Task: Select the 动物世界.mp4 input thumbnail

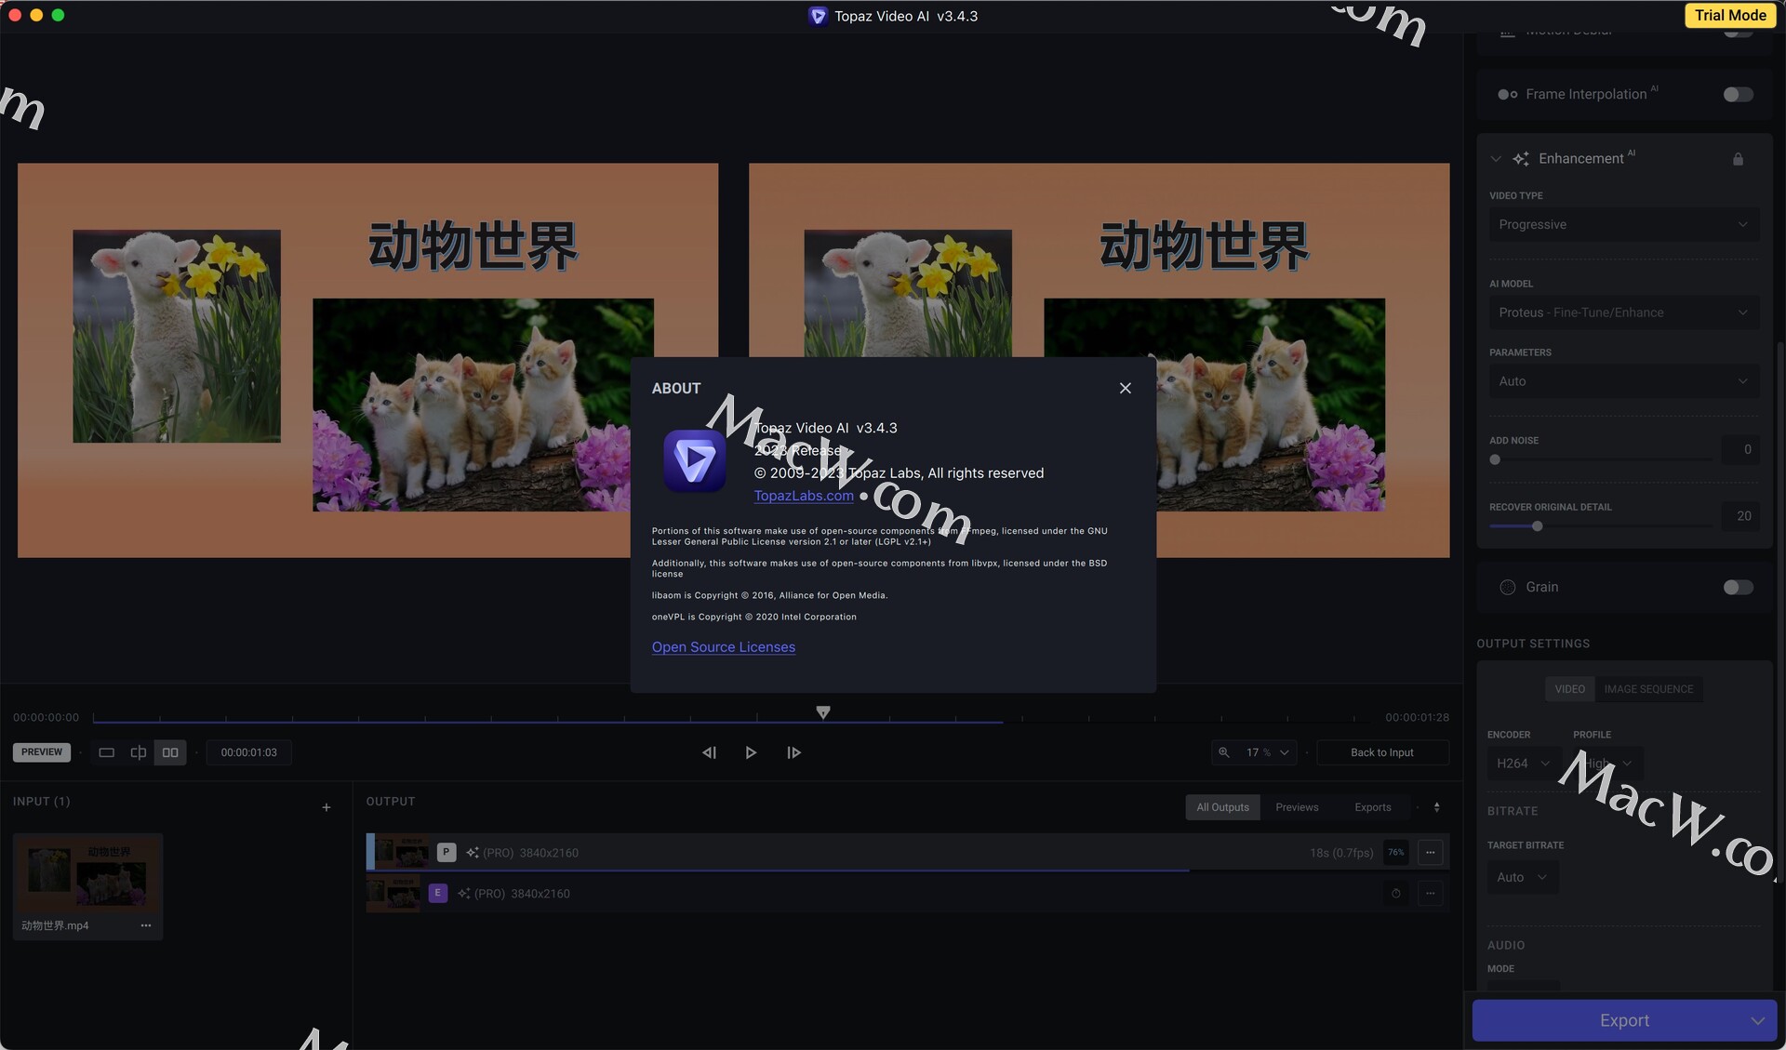Action: click(87, 874)
